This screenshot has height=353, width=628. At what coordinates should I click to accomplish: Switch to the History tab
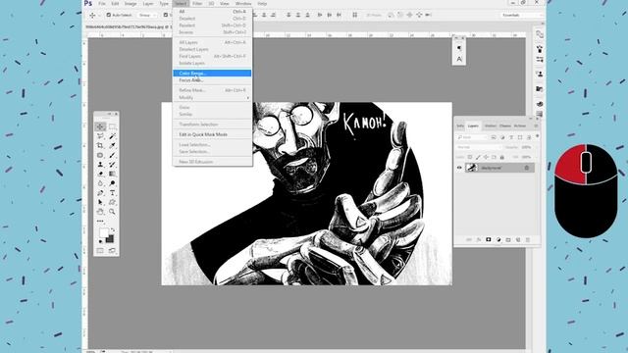[x=491, y=126]
